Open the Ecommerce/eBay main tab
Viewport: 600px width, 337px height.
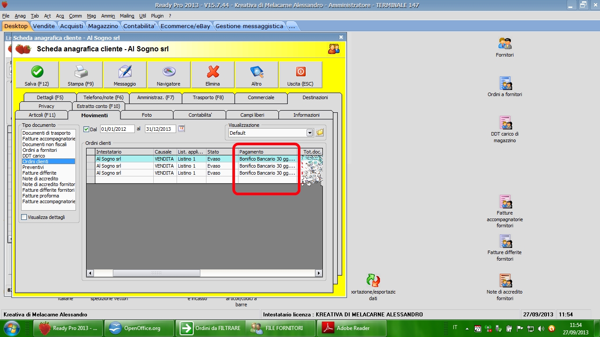[x=185, y=26]
